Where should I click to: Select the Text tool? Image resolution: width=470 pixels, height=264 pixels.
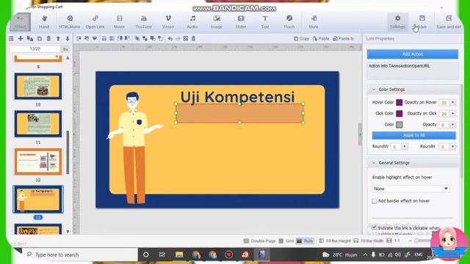(265, 22)
